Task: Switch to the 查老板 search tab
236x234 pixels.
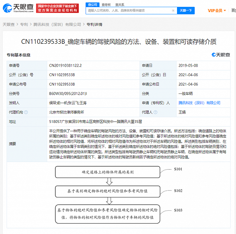Action: (x=106, y=5)
